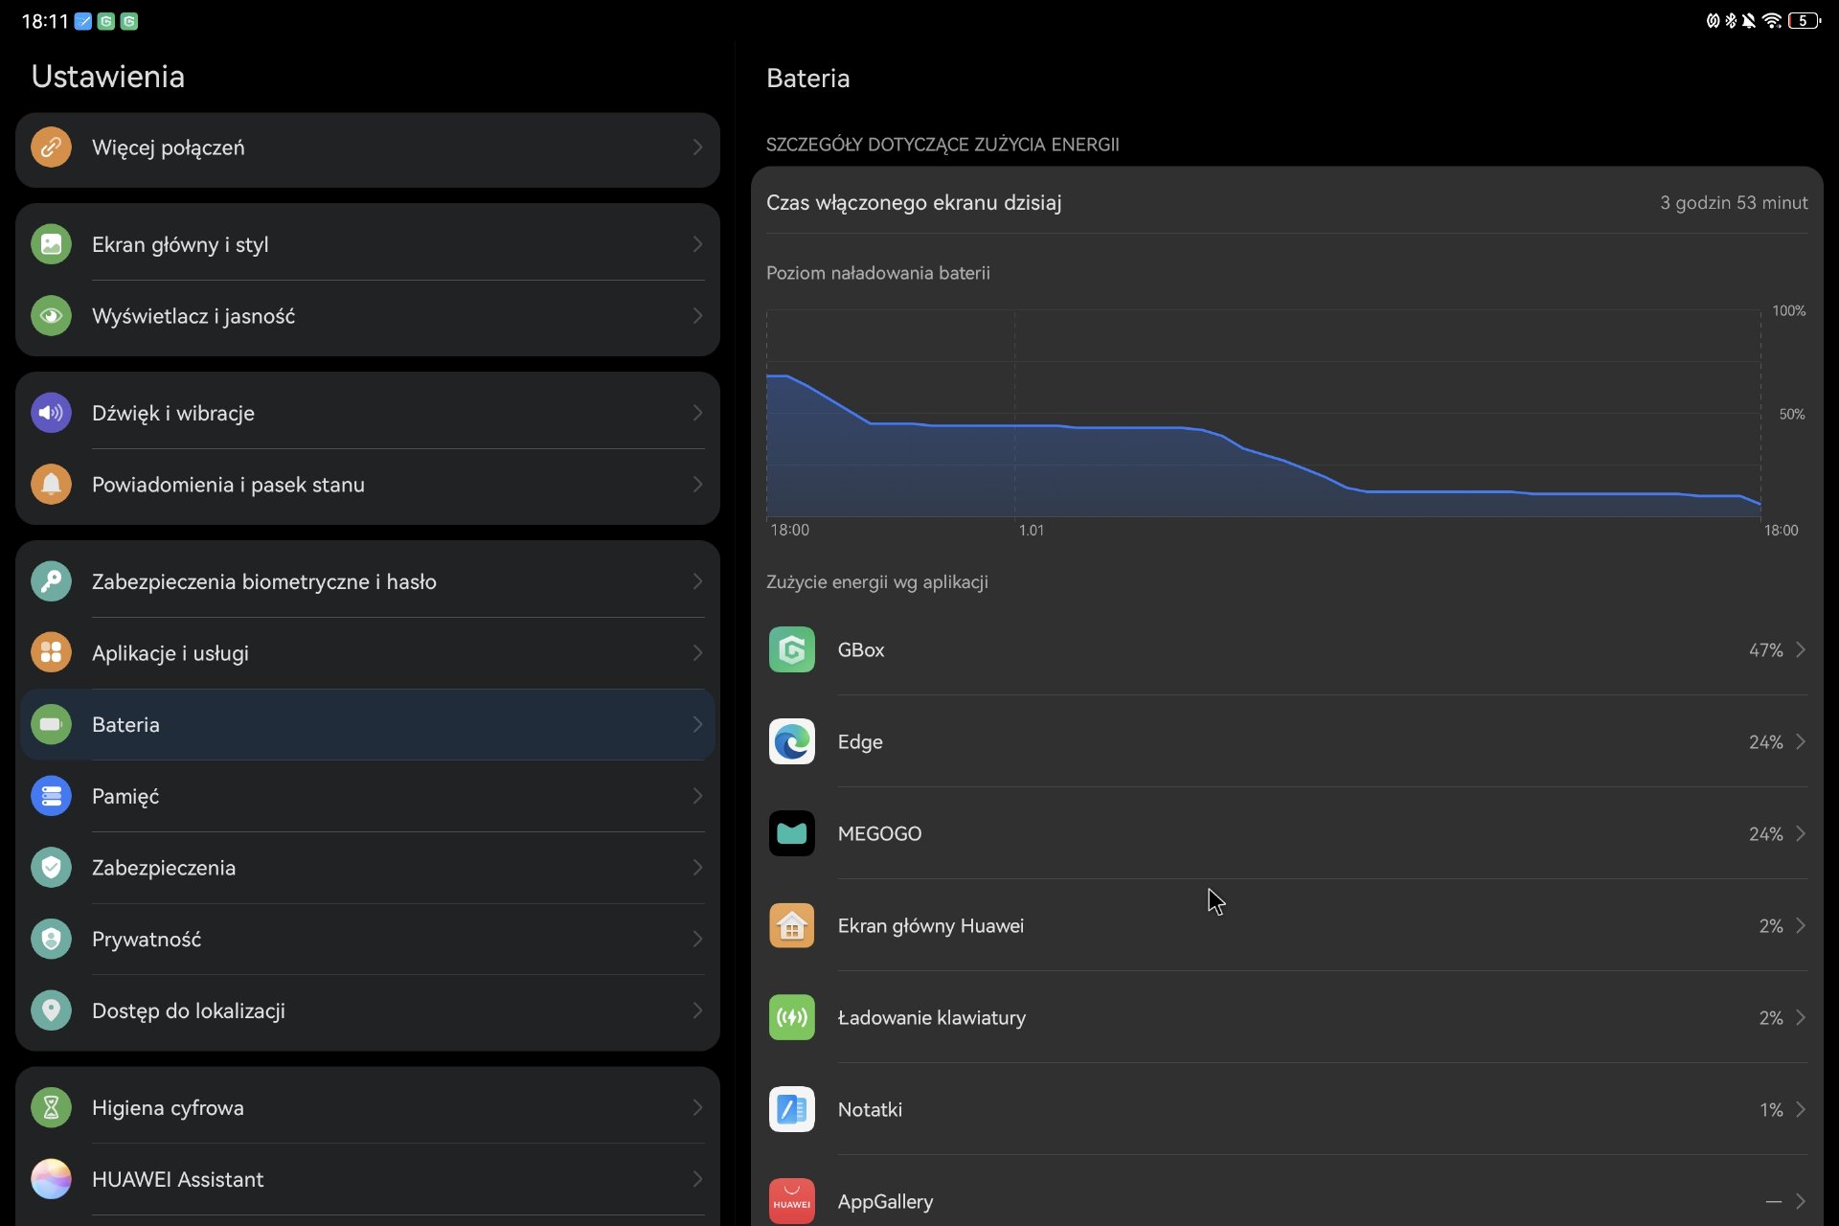The image size is (1839, 1226).
Task: Tap the Bluetooth status icon
Action: [1731, 20]
